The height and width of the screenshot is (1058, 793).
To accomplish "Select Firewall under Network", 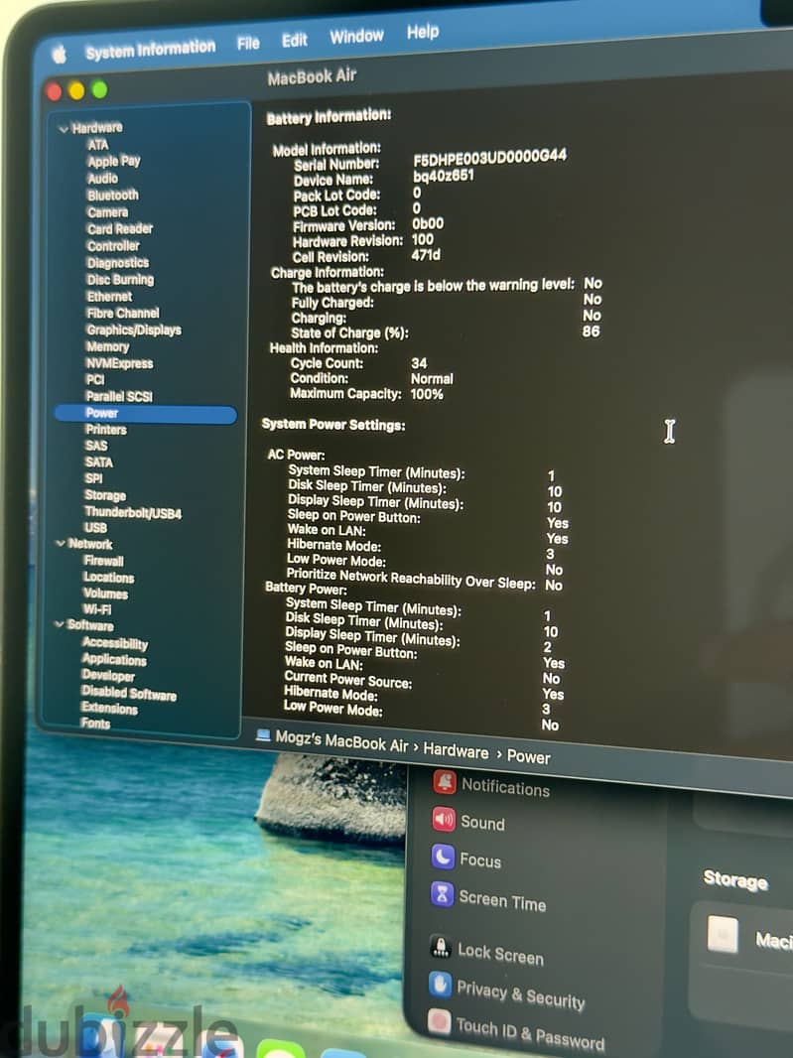I will pos(103,561).
